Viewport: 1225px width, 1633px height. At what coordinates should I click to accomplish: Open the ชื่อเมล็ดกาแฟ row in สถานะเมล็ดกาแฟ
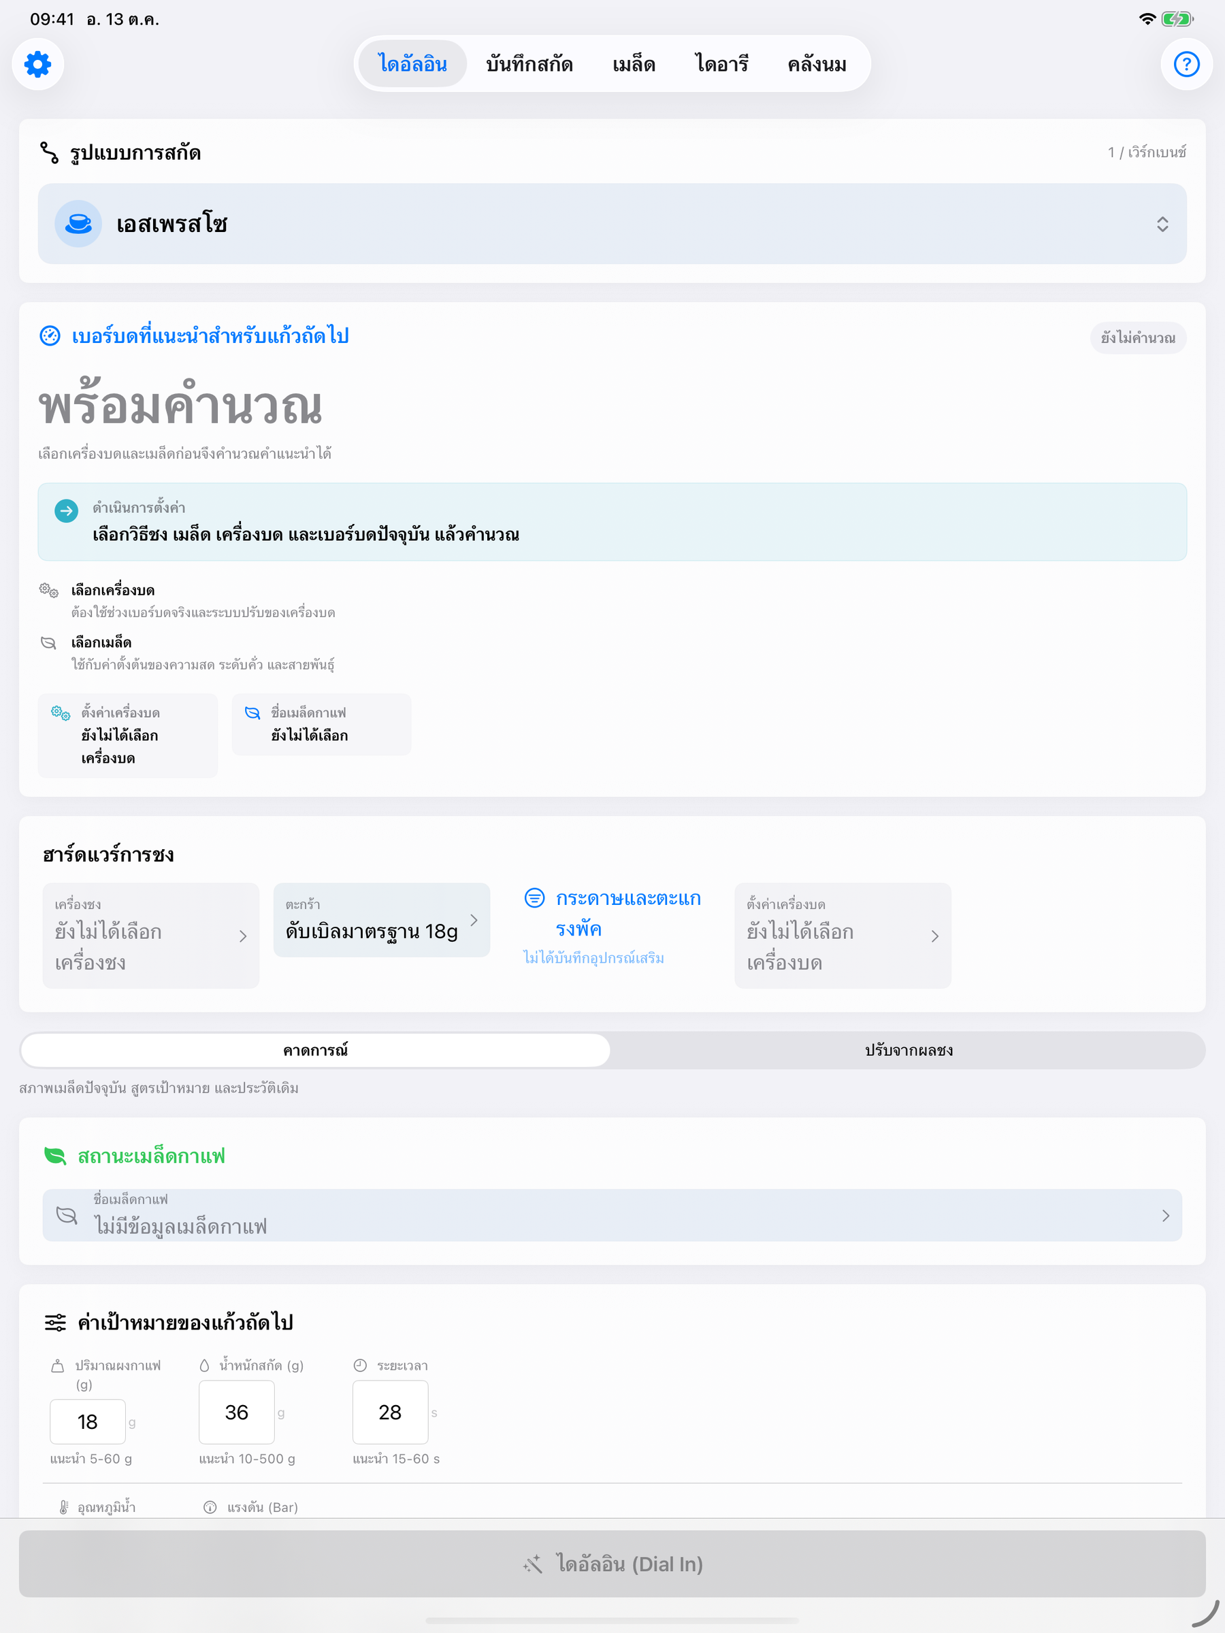pyautogui.click(x=612, y=1215)
